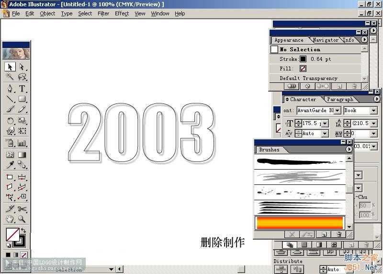Select the Magic Wand tool
The height and width of the screenshot is (274, 383).
pyautogui.click(x=10, y=77)
